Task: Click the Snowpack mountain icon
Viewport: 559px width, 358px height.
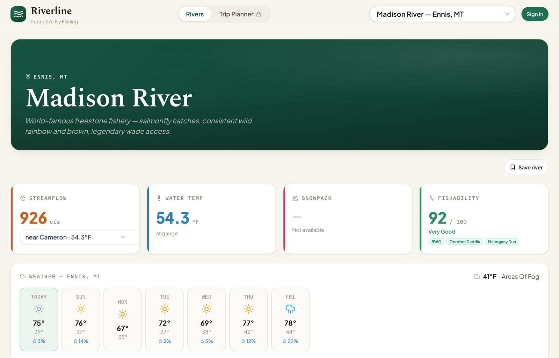Action: [x=295, y=198]
